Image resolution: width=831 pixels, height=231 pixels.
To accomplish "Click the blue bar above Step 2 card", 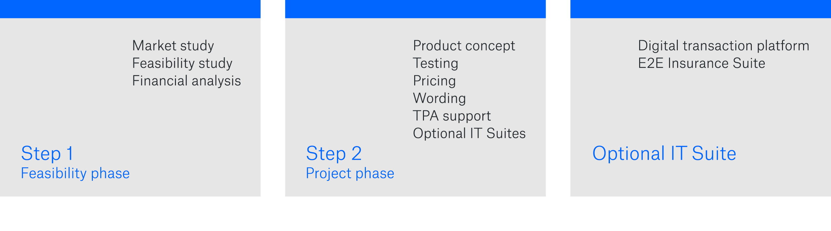I will (x=415, y=9).
